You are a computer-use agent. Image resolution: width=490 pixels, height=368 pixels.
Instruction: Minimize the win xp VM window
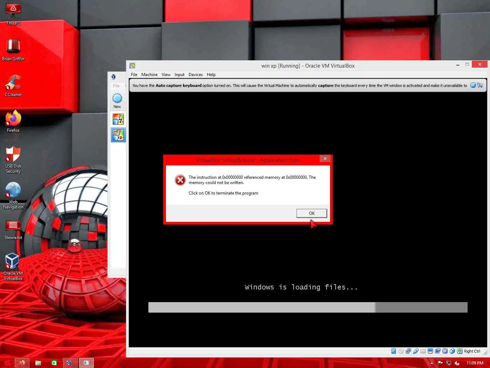458,65
